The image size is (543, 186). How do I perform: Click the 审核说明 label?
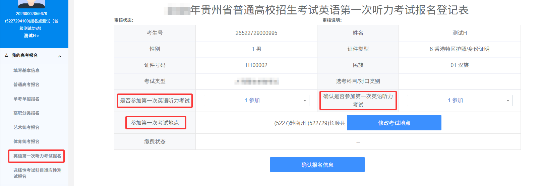332,20
